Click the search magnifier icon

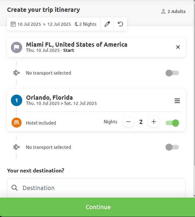click(x=15, y=188)
